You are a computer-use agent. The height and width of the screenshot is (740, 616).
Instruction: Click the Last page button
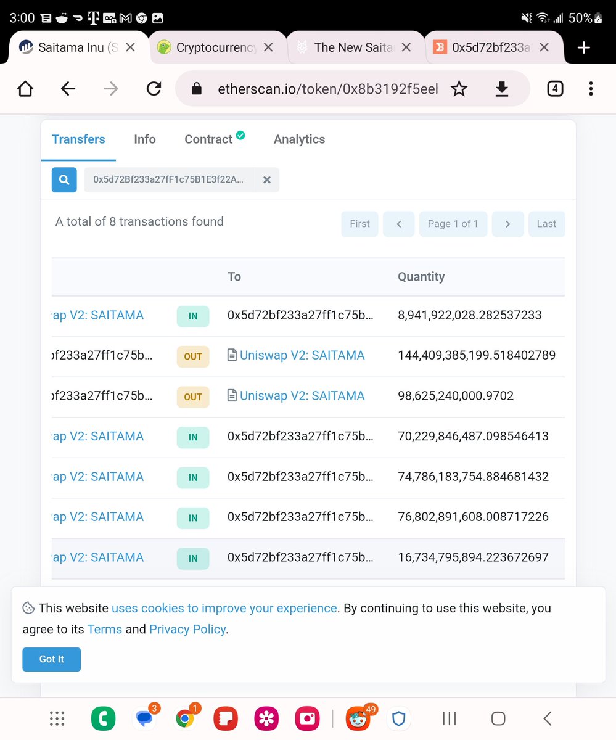546,224
